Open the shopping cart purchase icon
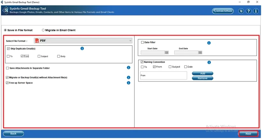 [x=241, y=11]
